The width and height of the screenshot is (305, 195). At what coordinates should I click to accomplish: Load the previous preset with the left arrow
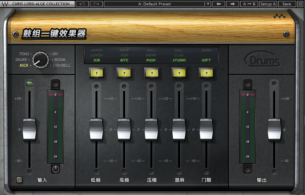point(219,4)
